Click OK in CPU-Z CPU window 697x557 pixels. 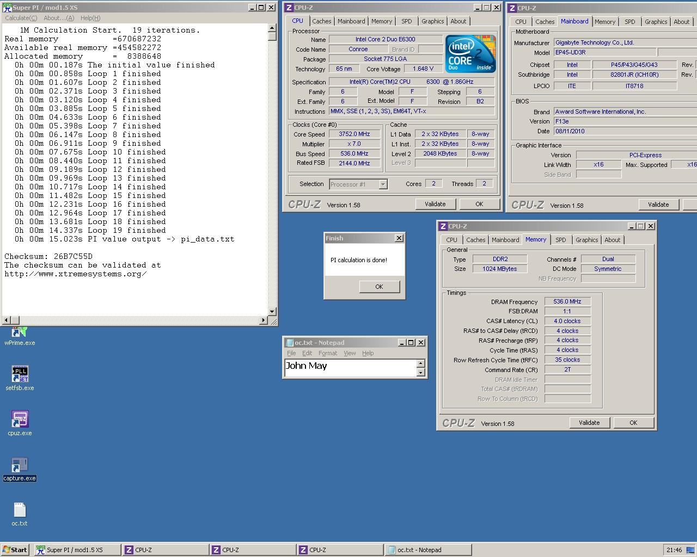[x=479, y=204]
